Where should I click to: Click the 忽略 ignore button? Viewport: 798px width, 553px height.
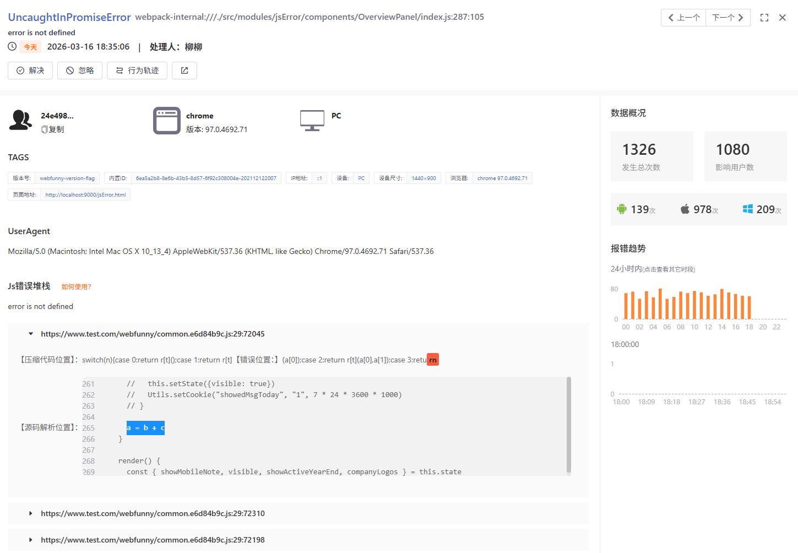[79, 70]
